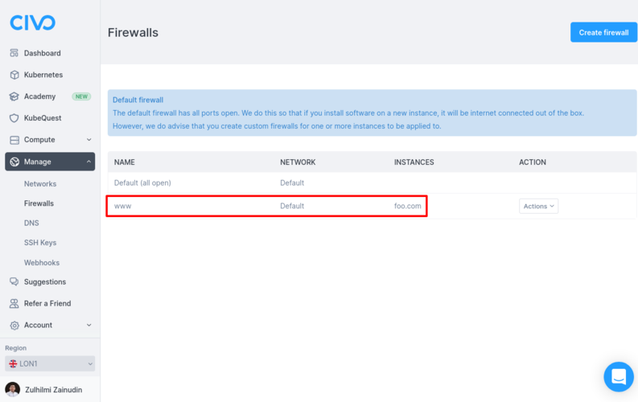Open Actions dropdown for www firewall
This screenshot has height=402, width=638.
[538, 207]
